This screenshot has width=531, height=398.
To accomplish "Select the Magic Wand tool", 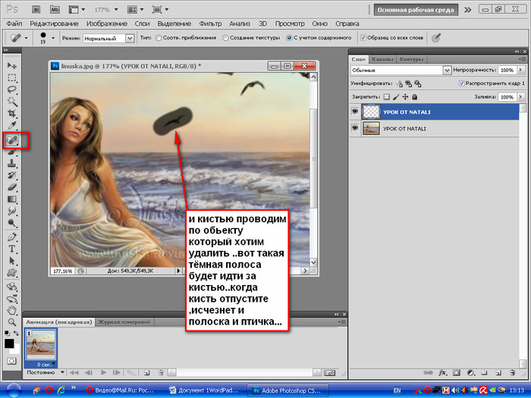I will (x=12, y=101).
